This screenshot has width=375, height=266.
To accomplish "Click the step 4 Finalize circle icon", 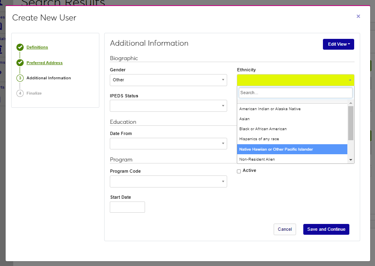I will [20, 93].
